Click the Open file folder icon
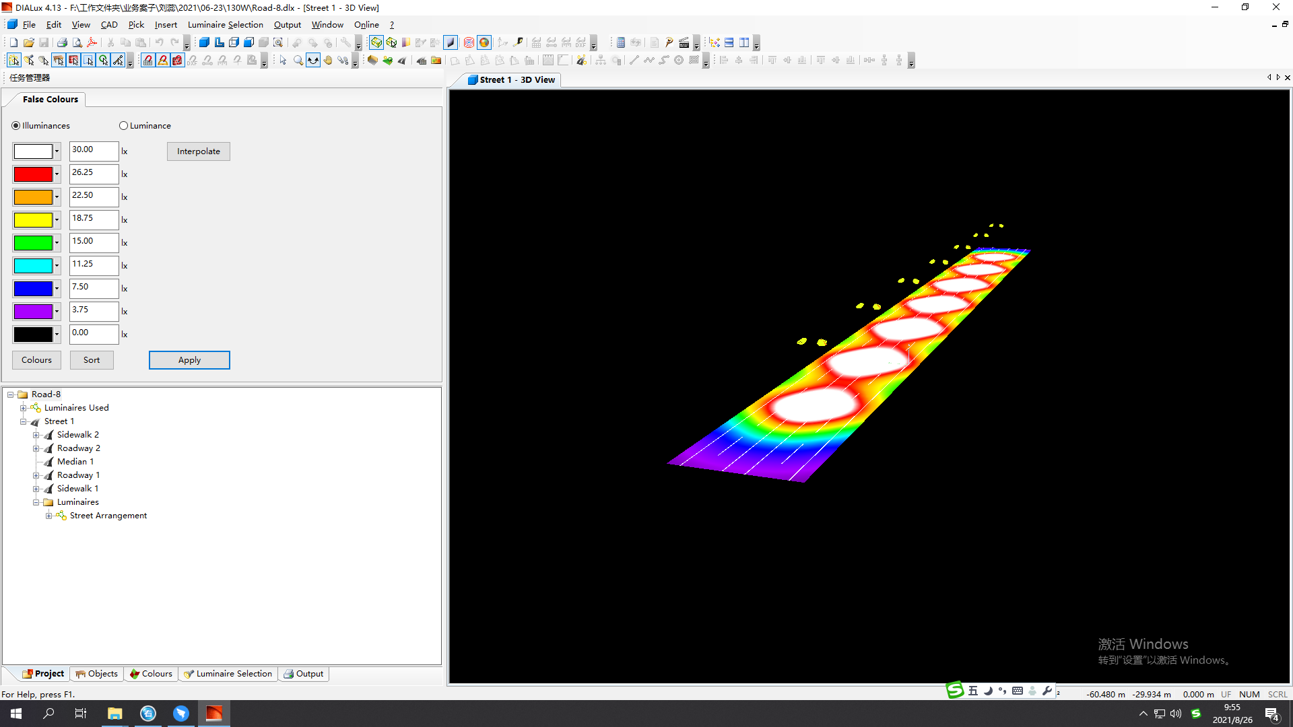The width and height of the screenshot is (1293, 727). [29, 42]
